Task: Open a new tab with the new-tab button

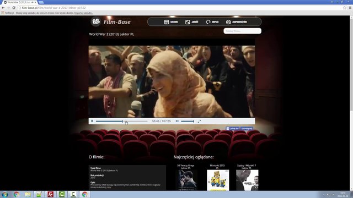Action: point(41,2)
